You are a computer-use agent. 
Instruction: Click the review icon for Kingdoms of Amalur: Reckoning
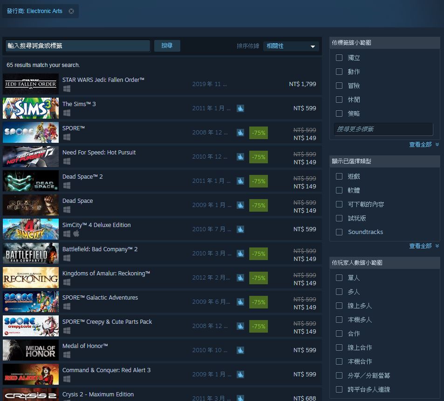pos(240,278)
